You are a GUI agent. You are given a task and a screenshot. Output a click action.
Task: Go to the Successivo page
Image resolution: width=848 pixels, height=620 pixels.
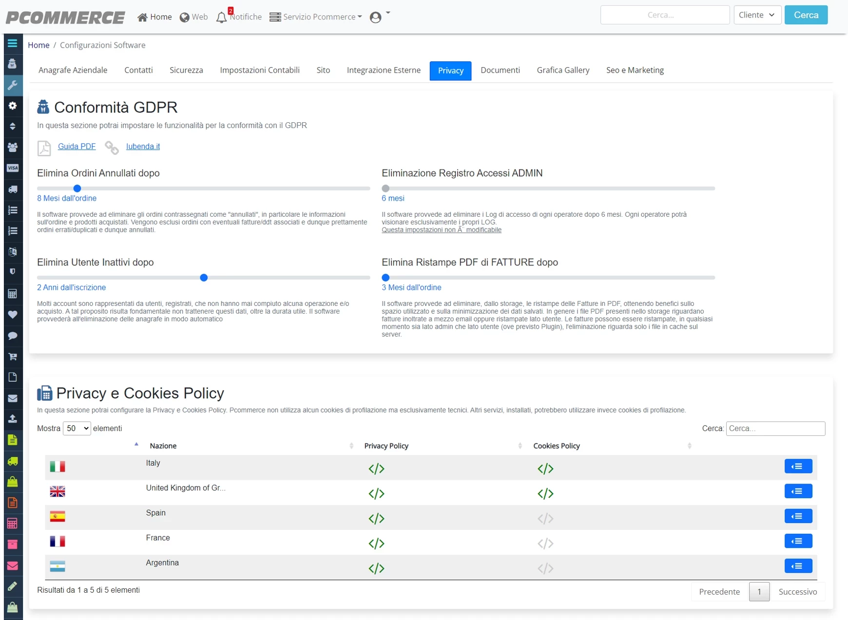point(797,592)
